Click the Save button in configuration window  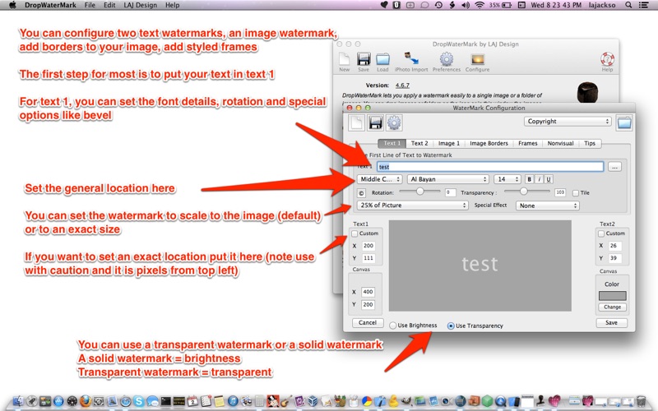[x=611, y=322]
